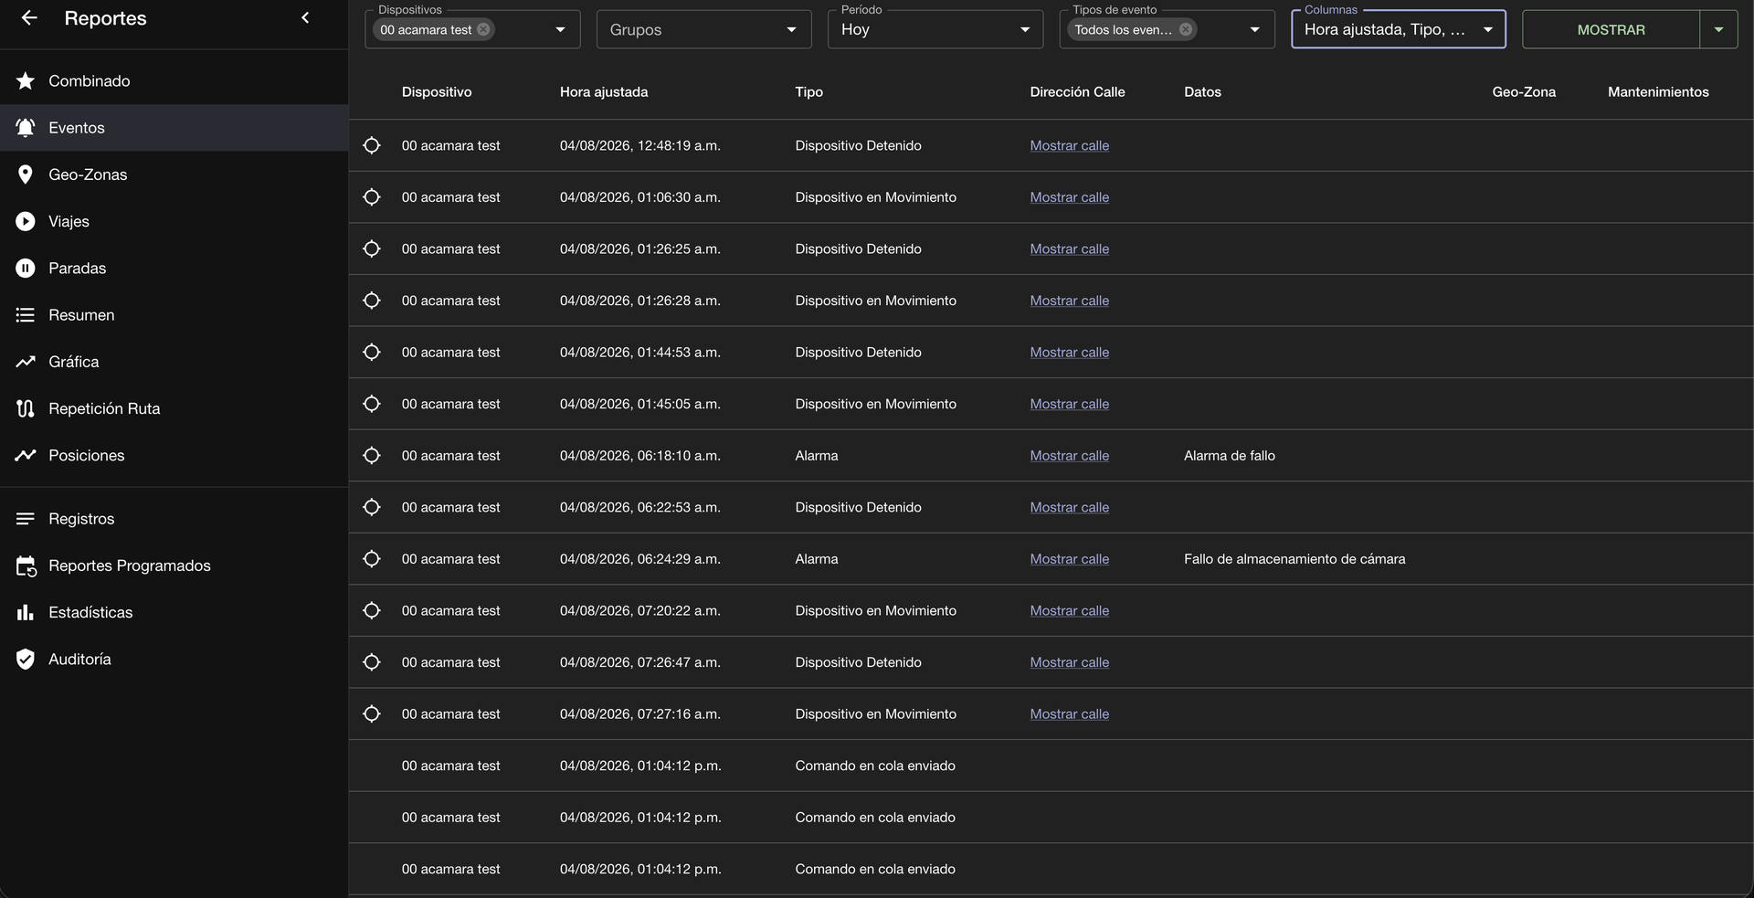
Task: Click the Resumen list icon
Action: 26,315
